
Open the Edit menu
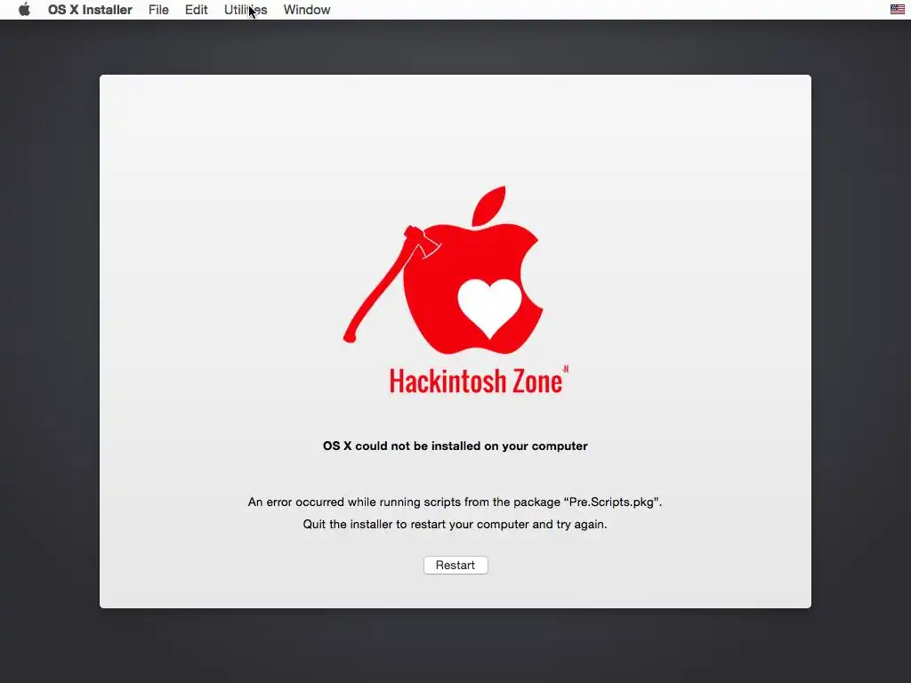[x=197, y=10]
